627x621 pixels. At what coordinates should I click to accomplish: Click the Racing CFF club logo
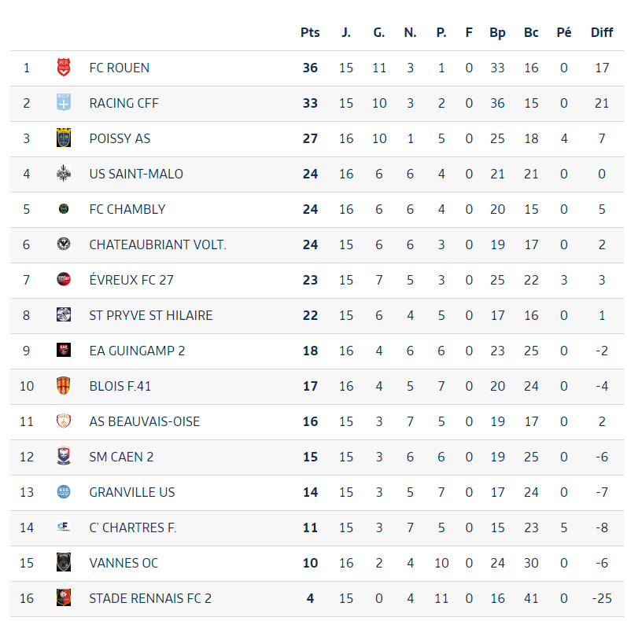[64, 103]
